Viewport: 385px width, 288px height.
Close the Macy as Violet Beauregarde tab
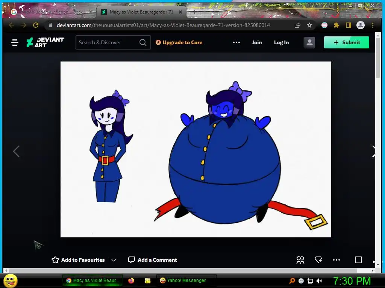[x=180, y=12]
